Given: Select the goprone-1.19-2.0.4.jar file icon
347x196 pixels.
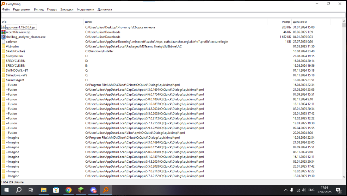Looking at the screenshot, I should pos(4,27).
